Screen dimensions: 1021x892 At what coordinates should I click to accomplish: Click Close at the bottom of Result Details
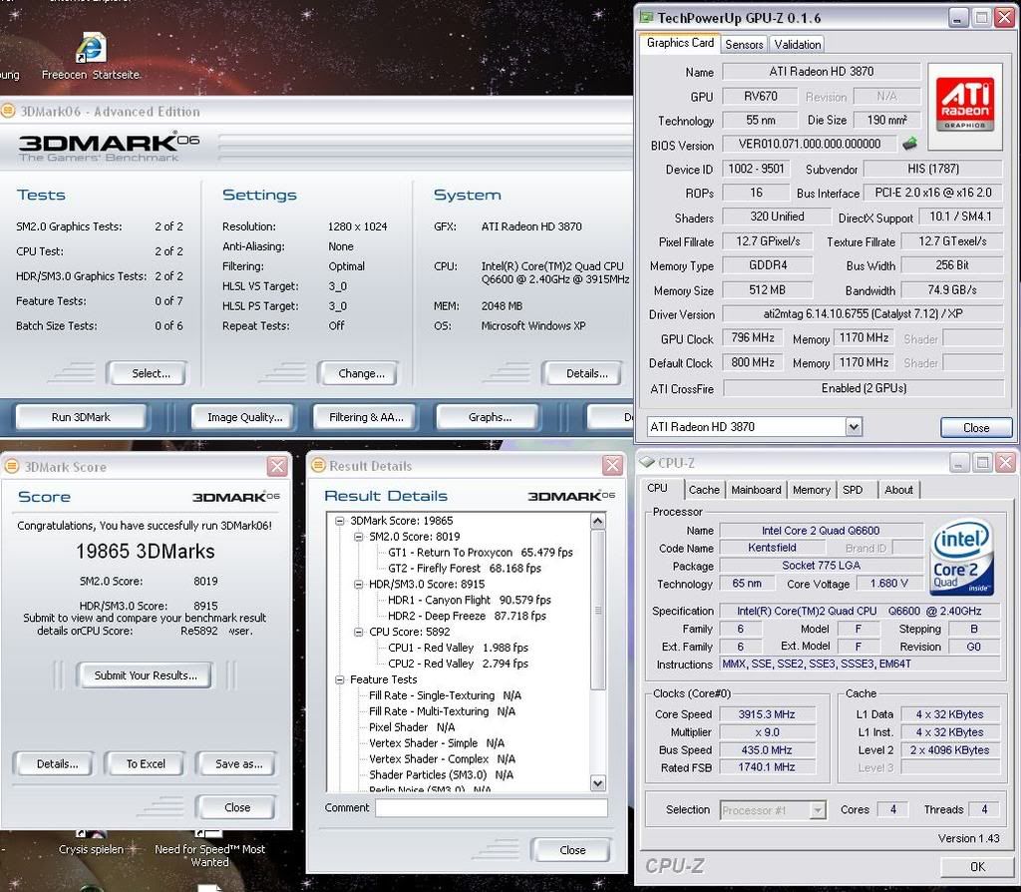tap(572, 850)
